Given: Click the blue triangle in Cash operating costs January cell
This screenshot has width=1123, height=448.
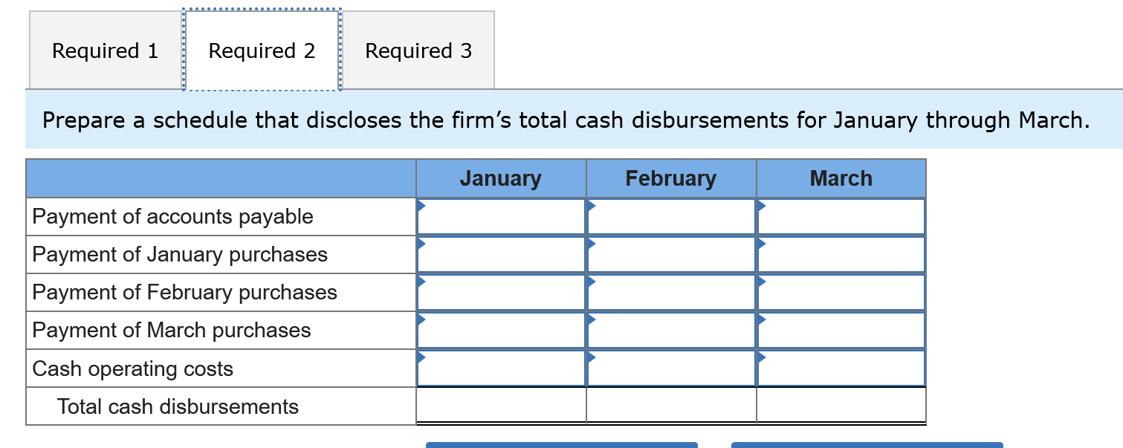Looking at the screenshot, I should [422, 358].
